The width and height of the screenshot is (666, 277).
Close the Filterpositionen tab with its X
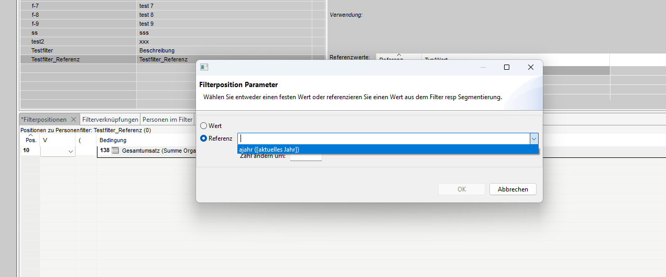[x=73, y=120]
